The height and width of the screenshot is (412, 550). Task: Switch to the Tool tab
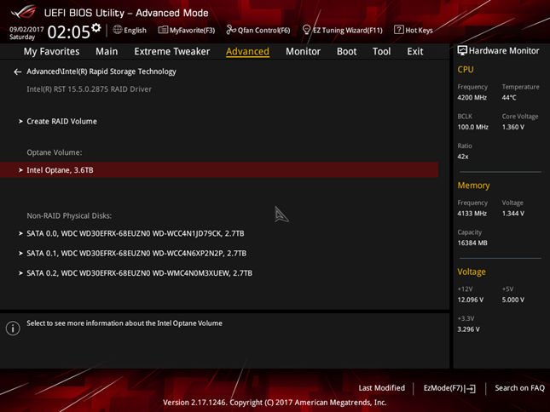point(382,51)
